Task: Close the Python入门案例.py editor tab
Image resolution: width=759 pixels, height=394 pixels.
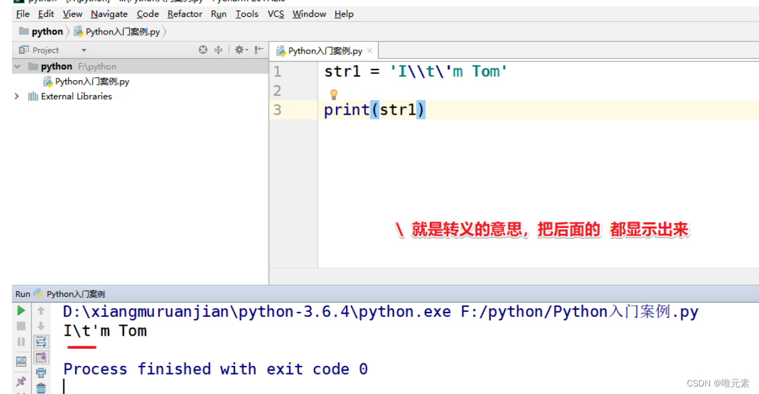Action: pyautogui.click(x=370, y=51)
